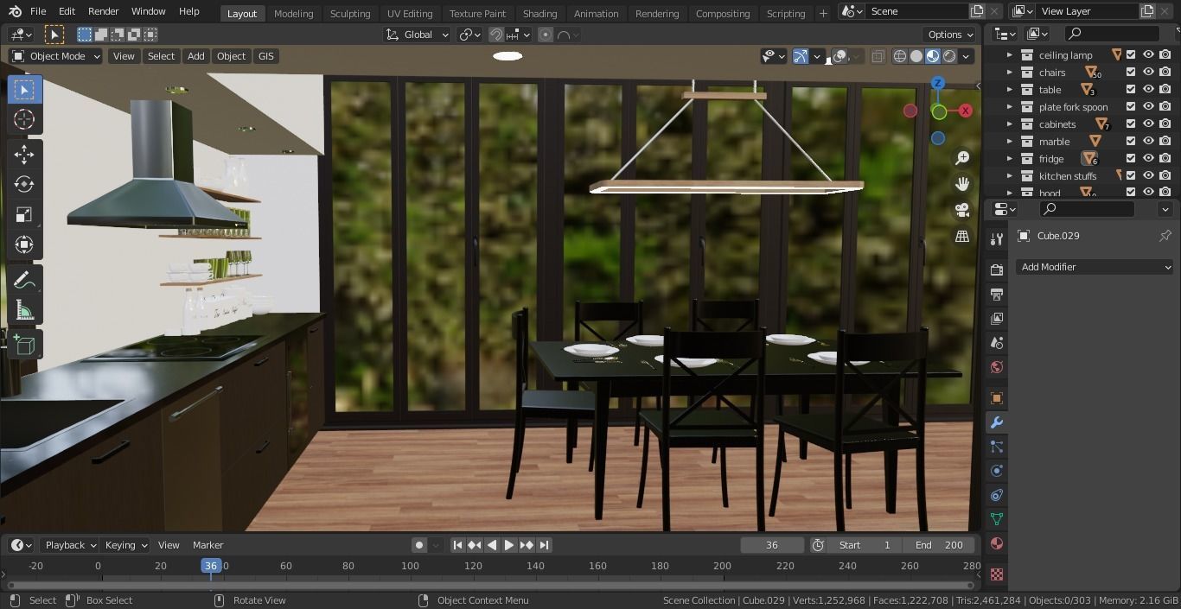Pick the Add Cube tool
The image size is (1181, 609).
[x=24, y=346]
